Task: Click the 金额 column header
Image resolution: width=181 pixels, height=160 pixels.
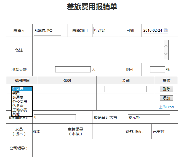Action: (x=126, y=80)
